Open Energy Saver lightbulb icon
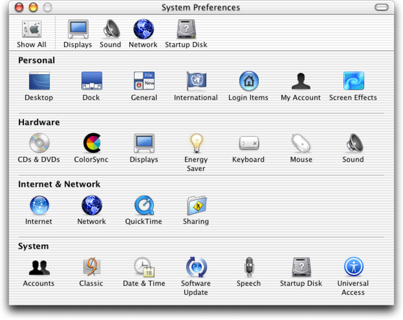 pyautogui.click(x=196, y=144)
